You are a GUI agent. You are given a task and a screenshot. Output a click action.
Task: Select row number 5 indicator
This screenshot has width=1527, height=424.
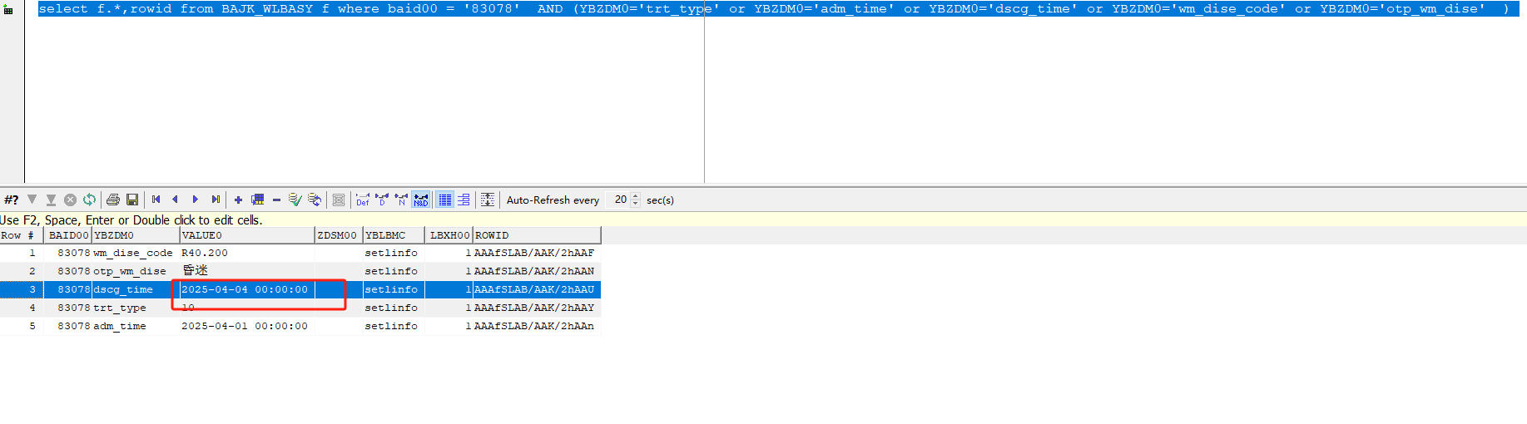[x=22, y=326]
